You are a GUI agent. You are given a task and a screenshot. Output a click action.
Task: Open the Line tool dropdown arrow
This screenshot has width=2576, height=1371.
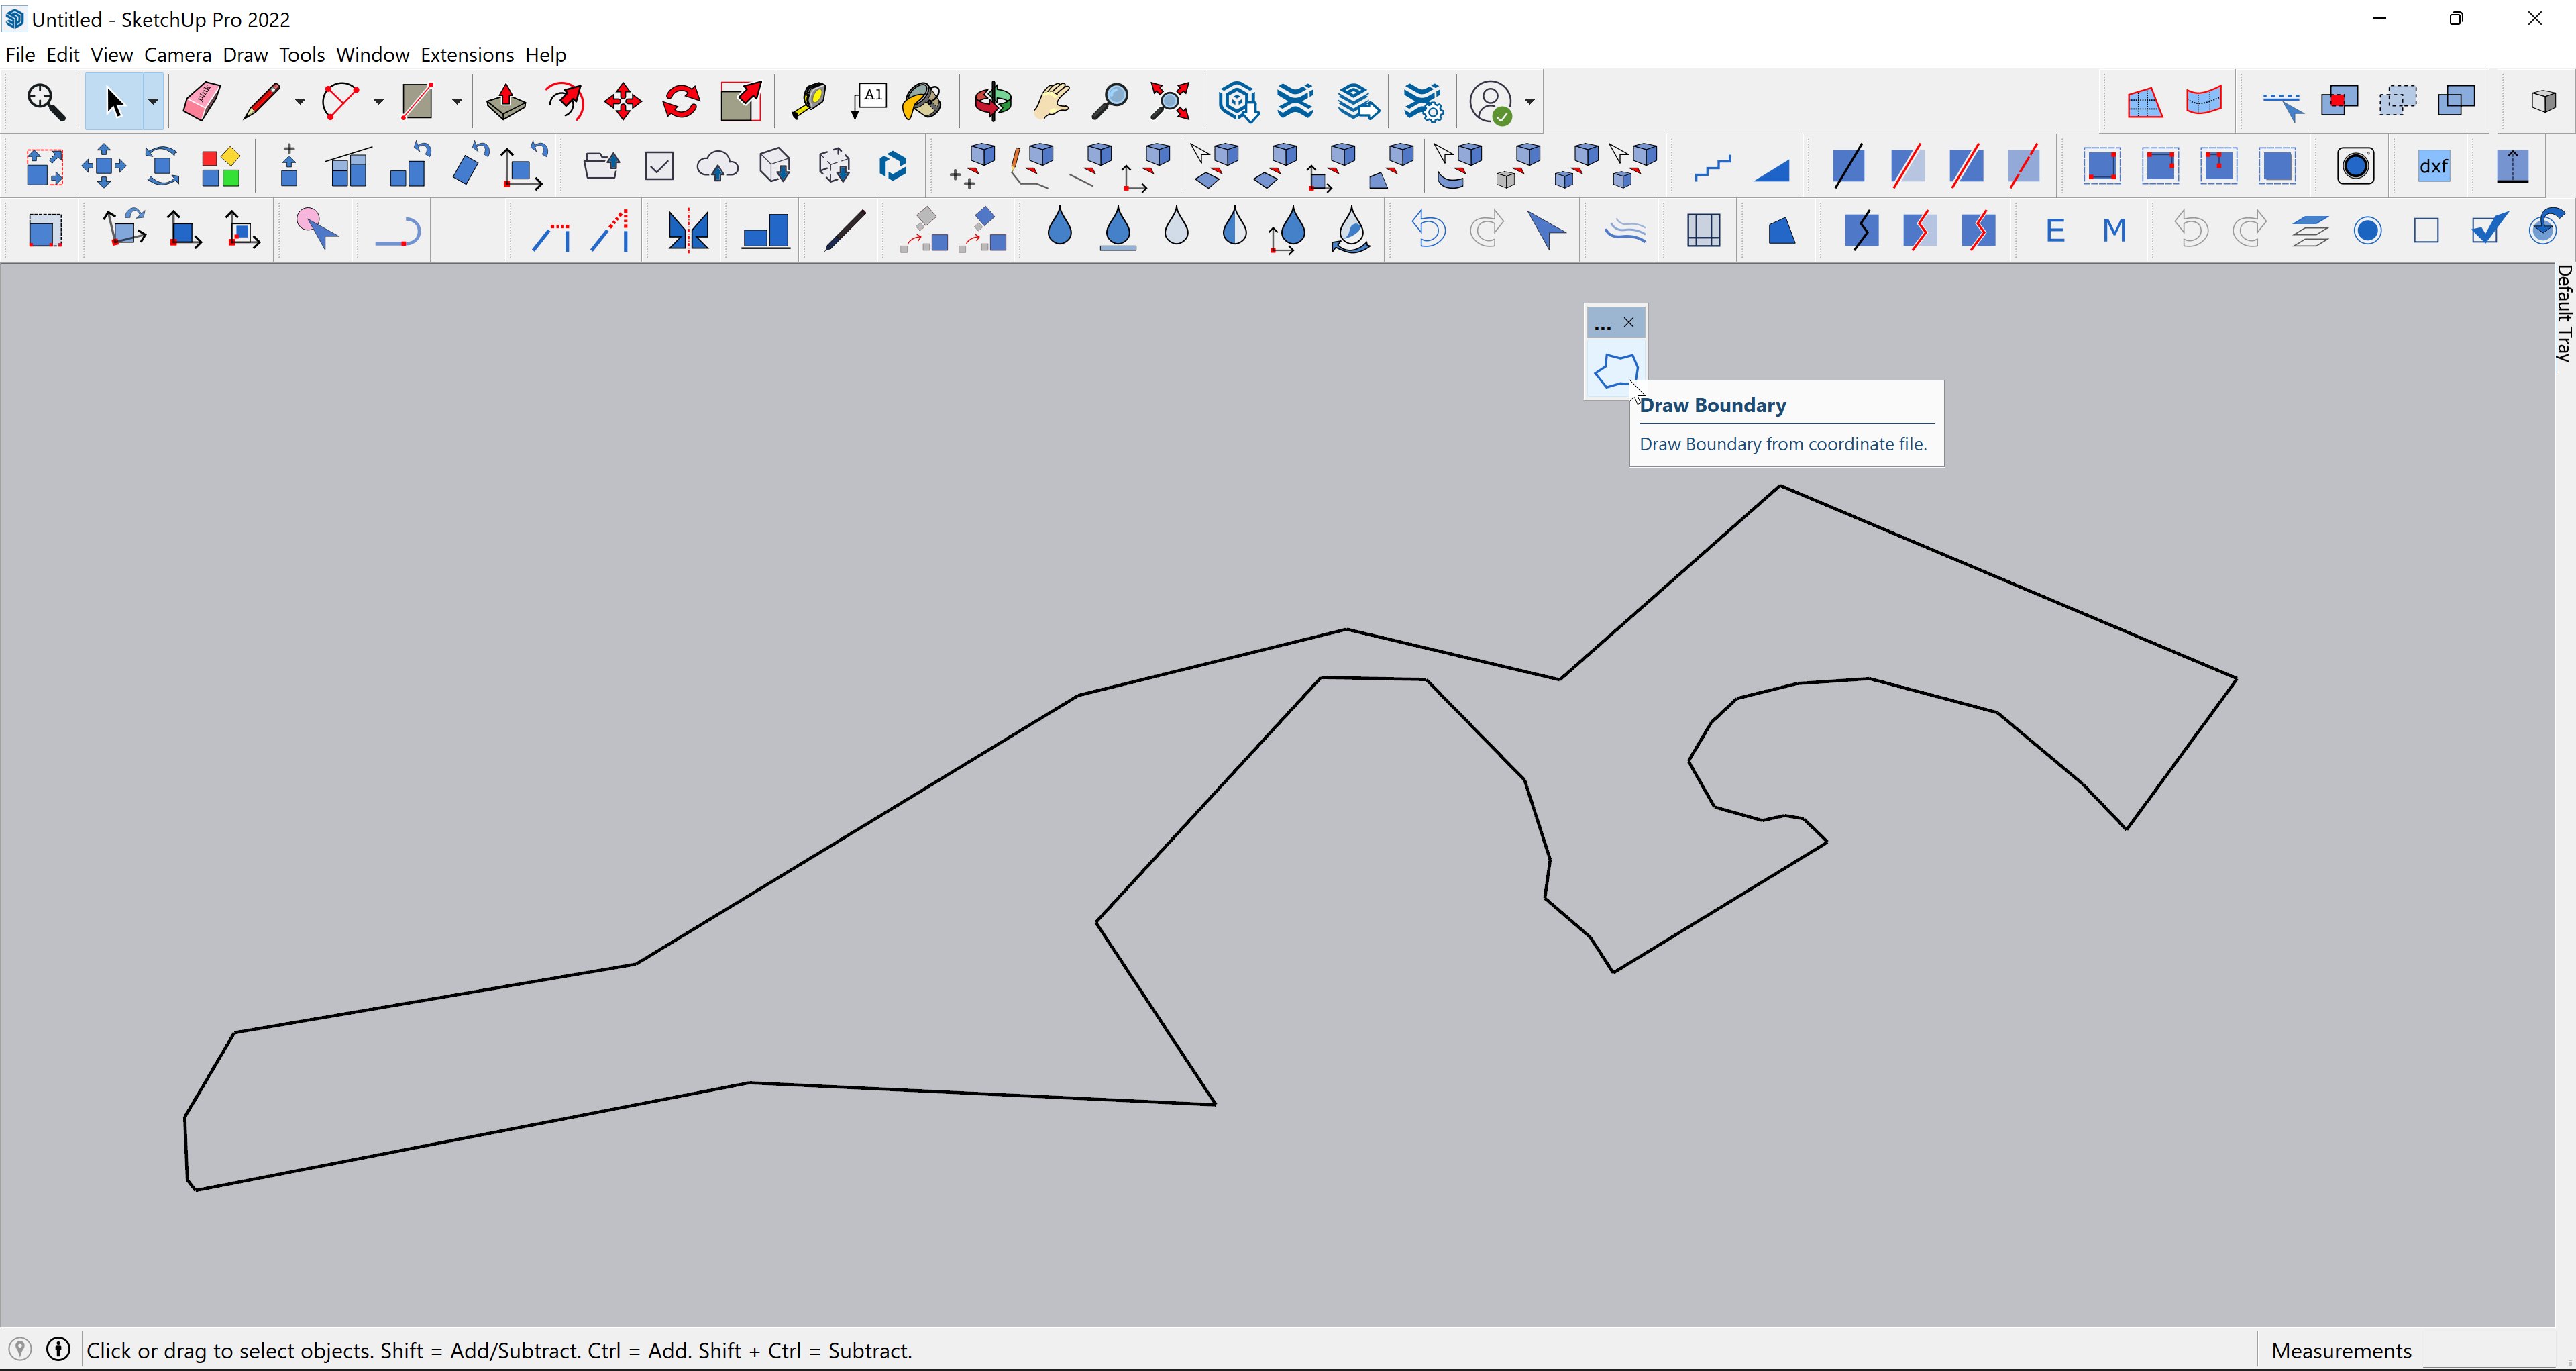299,102
